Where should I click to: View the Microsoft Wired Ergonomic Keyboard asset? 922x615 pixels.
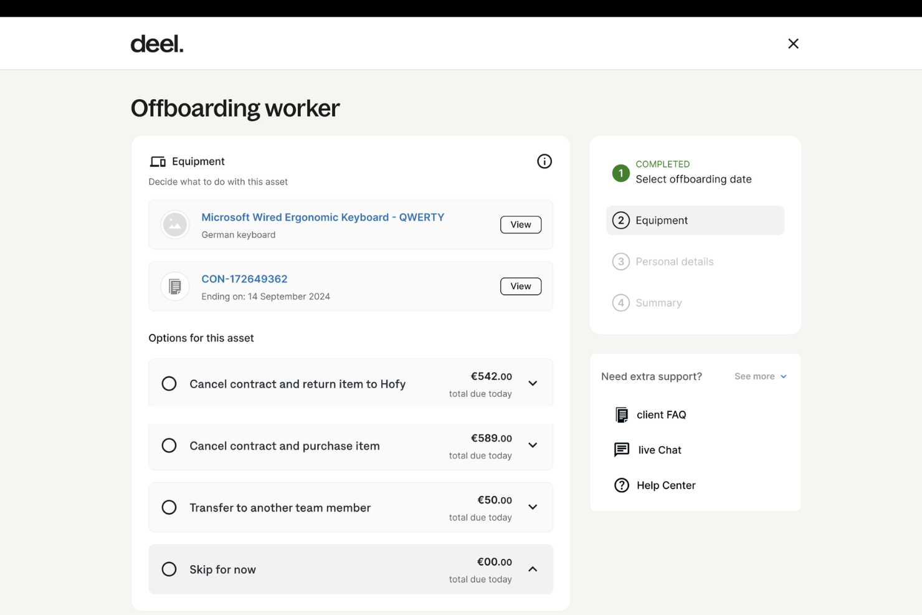point(520,224)
